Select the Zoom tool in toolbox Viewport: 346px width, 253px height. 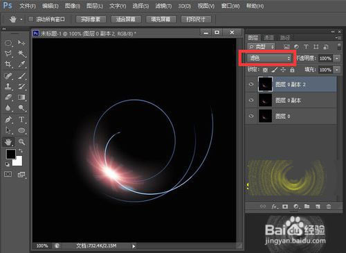coord(21,141)
